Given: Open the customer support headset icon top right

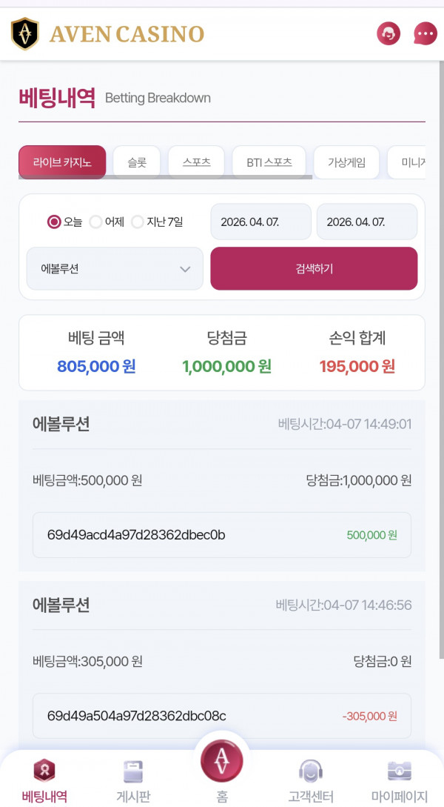Looking at the screenshot, I should click(x=388, y=33).
